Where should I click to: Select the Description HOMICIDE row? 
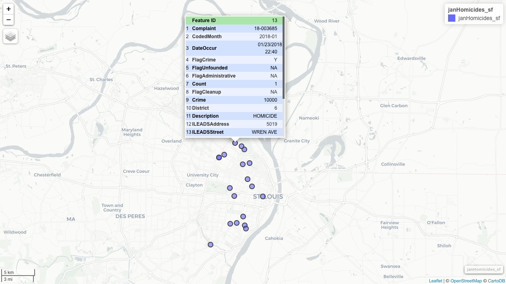234,116
